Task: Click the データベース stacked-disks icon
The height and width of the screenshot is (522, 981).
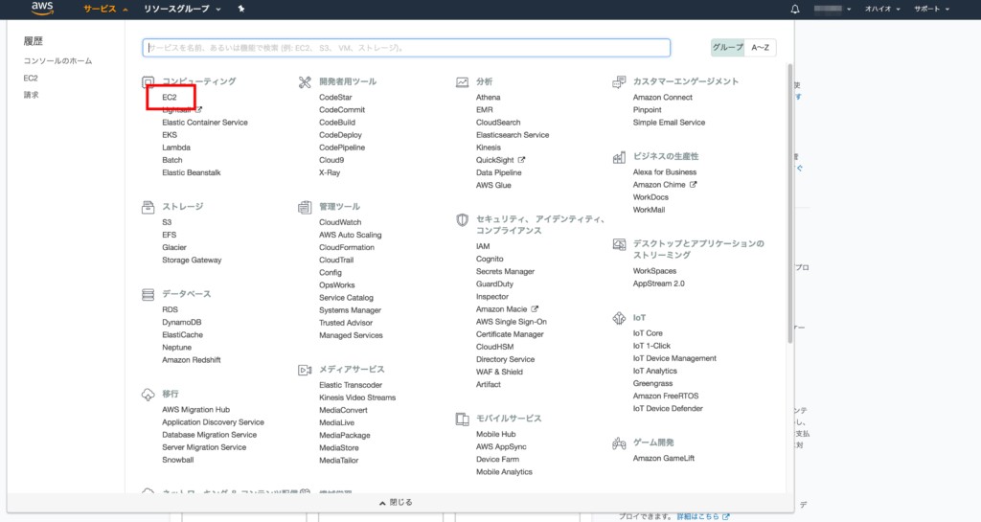Action: 148,294
